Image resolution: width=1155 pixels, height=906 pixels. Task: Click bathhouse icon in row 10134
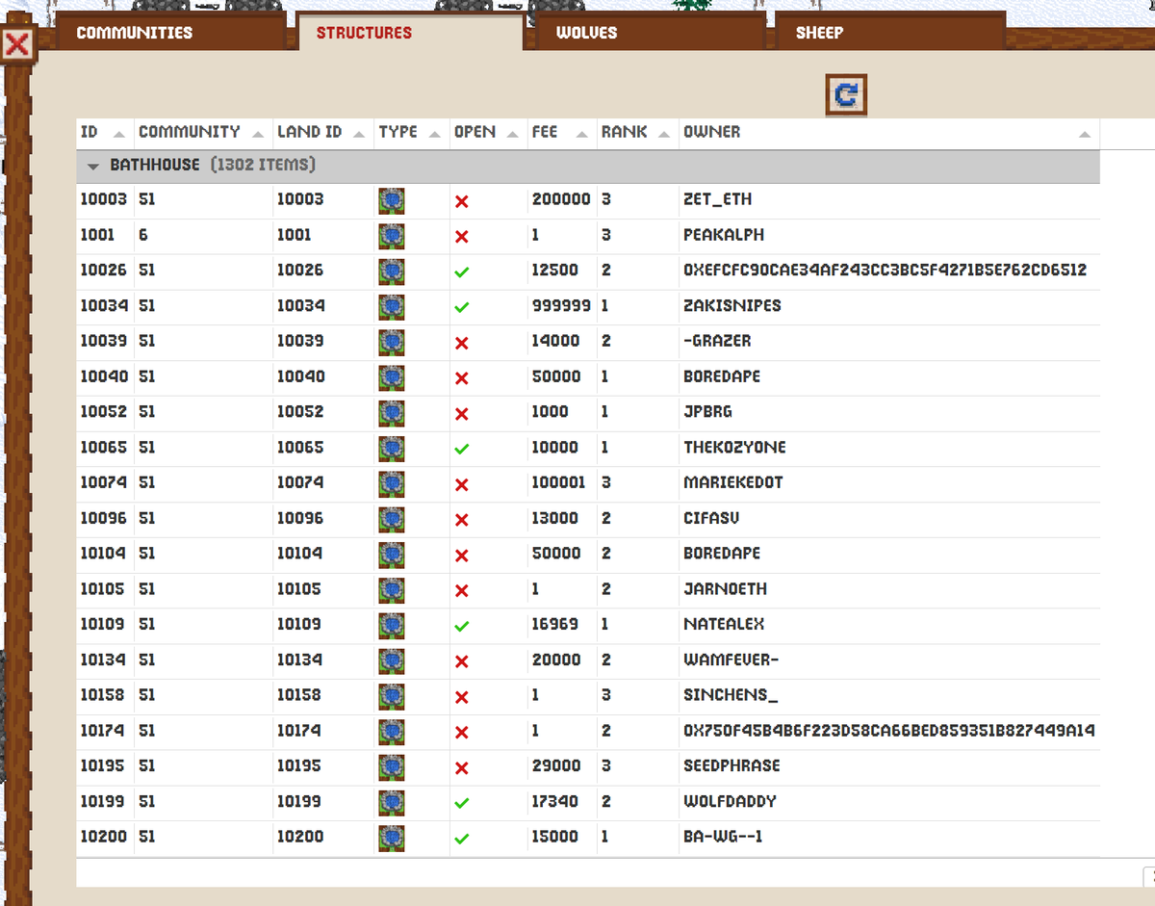pos(391,660)
